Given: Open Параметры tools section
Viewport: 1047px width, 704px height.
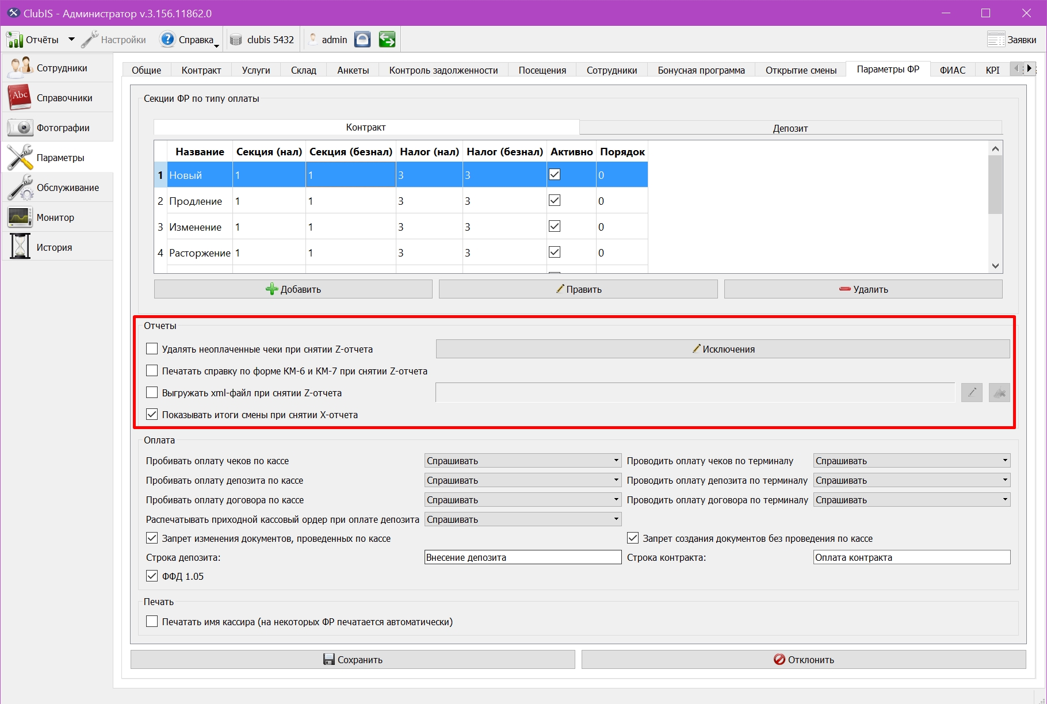Looking at the screenshot, I should pyautogui.click(x=58, y=158).
